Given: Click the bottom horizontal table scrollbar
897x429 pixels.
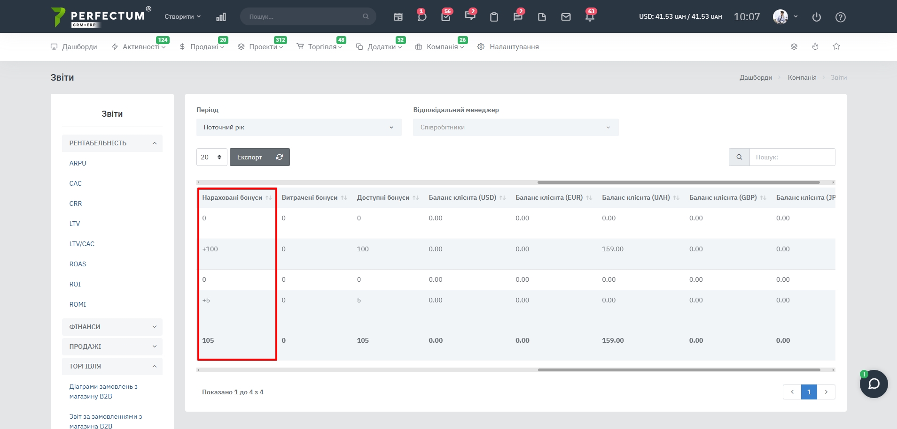Looking at the screenshot, I should pyautogui.click(x=679, y=370).
